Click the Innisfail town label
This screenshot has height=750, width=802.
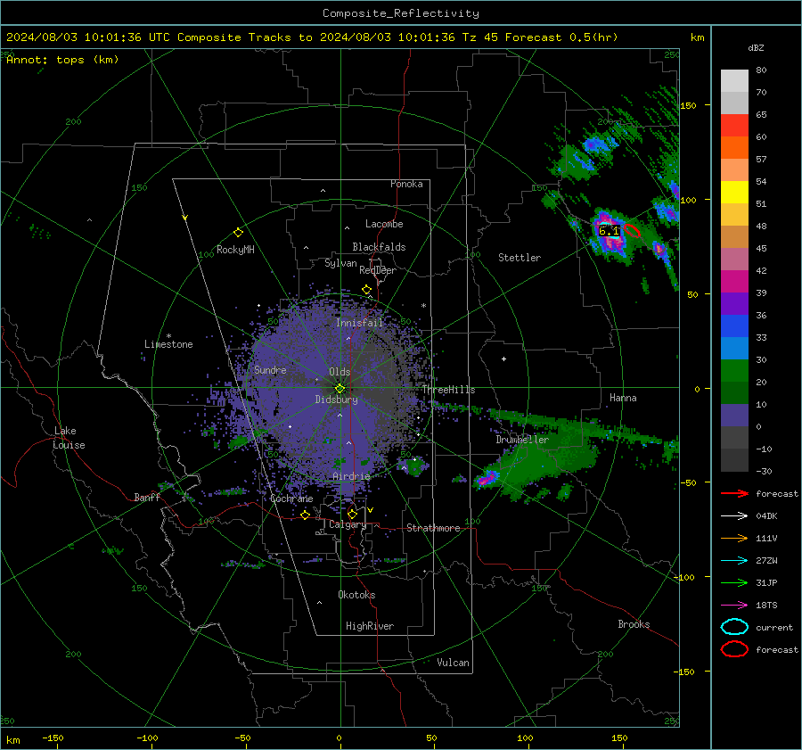coord(359,323)
